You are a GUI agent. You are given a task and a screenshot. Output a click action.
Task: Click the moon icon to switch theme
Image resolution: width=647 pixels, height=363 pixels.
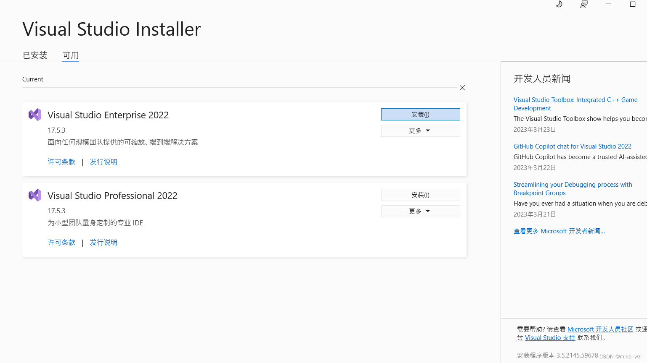559,4
